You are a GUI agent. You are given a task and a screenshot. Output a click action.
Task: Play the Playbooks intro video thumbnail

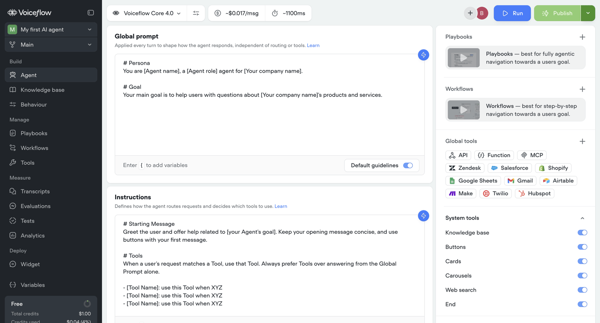[x=463, y=58]
